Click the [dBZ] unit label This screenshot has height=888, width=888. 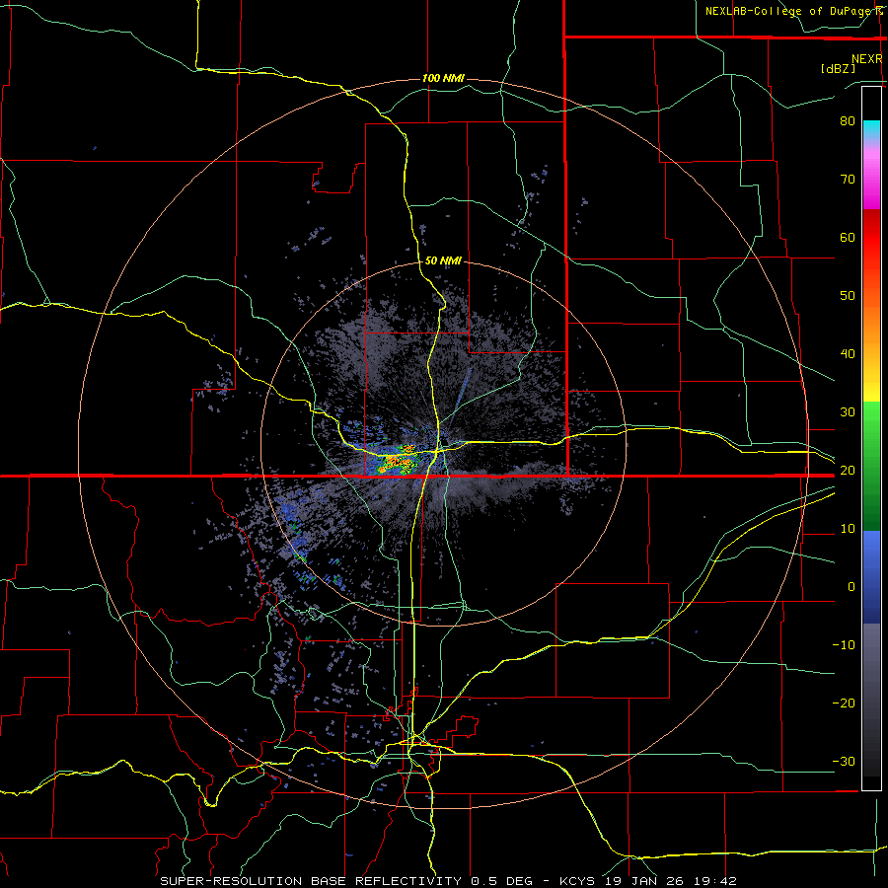[838, 69]
